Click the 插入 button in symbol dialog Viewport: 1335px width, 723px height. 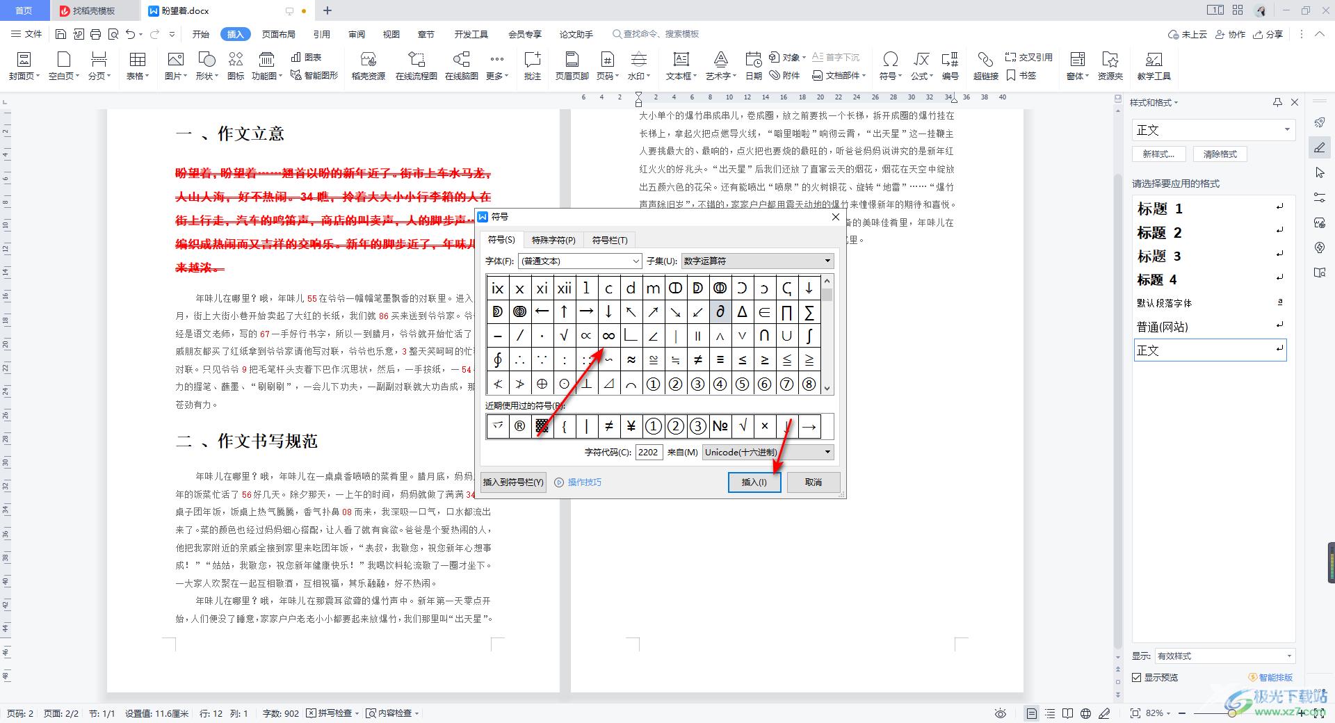tap(754, 482)
